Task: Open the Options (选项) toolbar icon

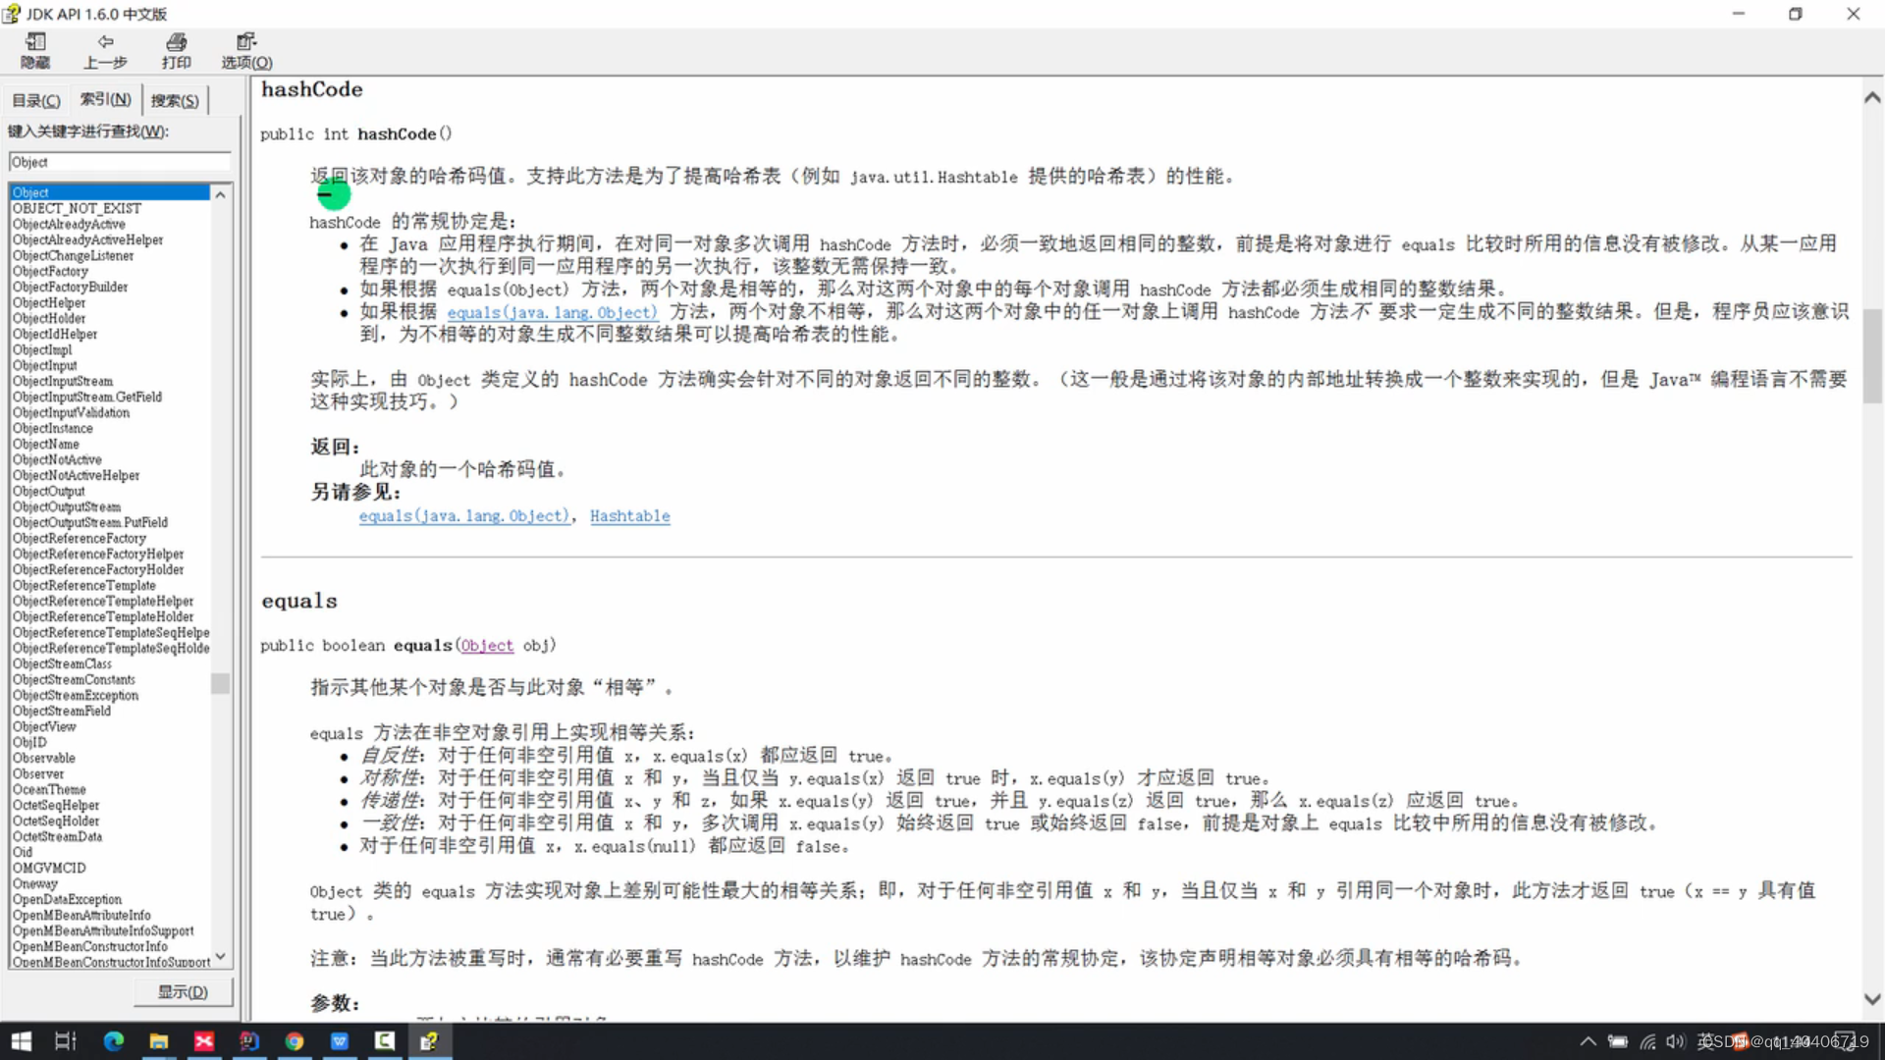Action: (246, 50)
